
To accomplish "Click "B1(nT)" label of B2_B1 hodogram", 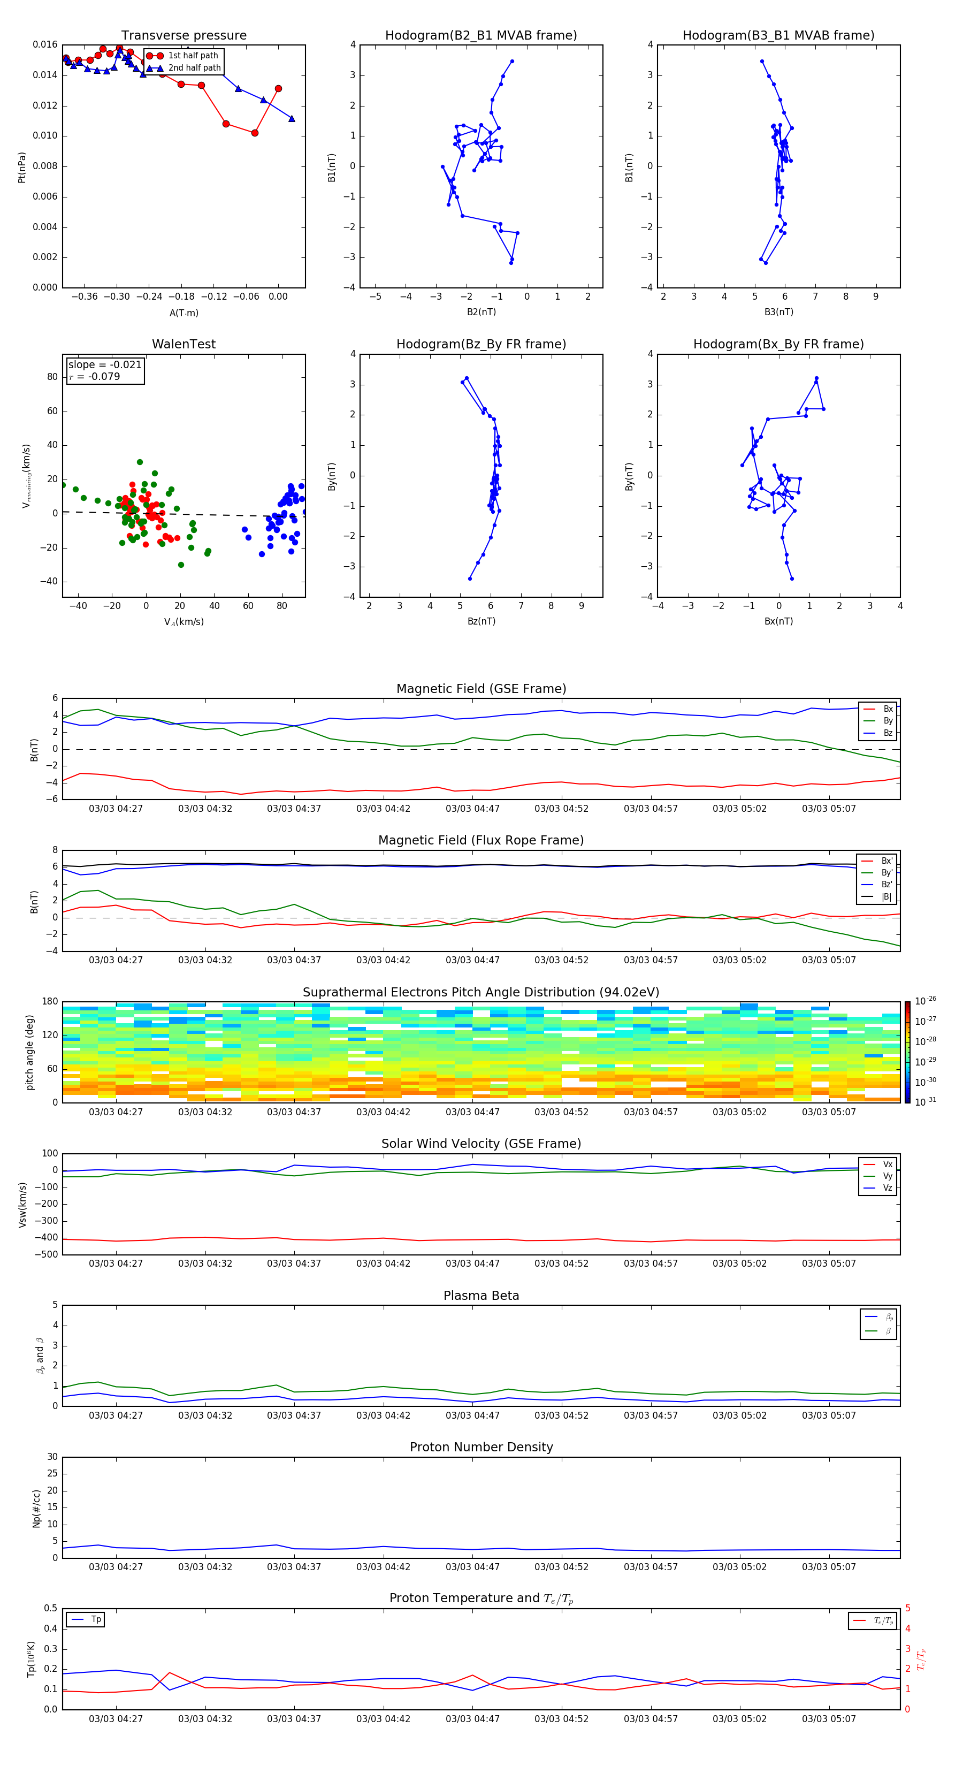I will [x=332, y=166].
